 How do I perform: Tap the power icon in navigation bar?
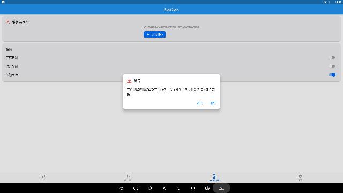tap(136, 188)
